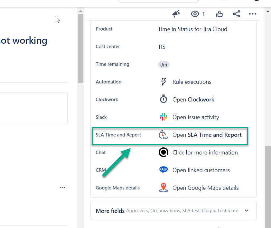Click the CRM speech-bubble icon
Image resolution: width=271 pixels, height=228 pixels.
pos(164,170)
